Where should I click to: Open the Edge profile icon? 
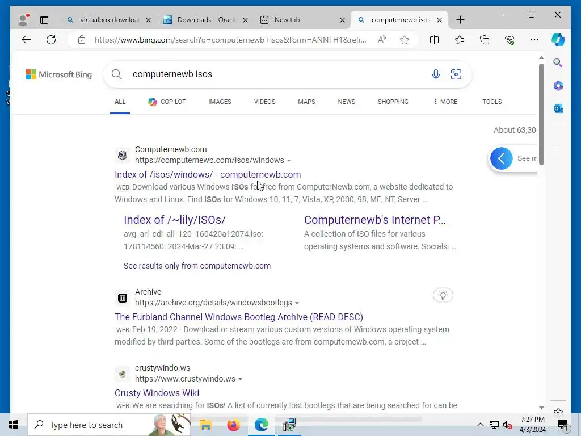[23, 20]
